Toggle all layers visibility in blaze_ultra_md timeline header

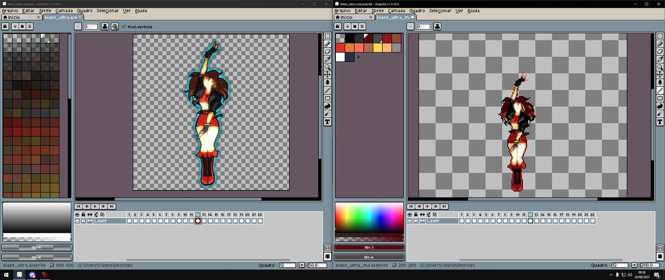410,214
